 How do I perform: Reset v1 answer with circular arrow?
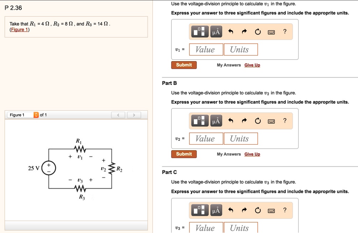pos(258,31)
